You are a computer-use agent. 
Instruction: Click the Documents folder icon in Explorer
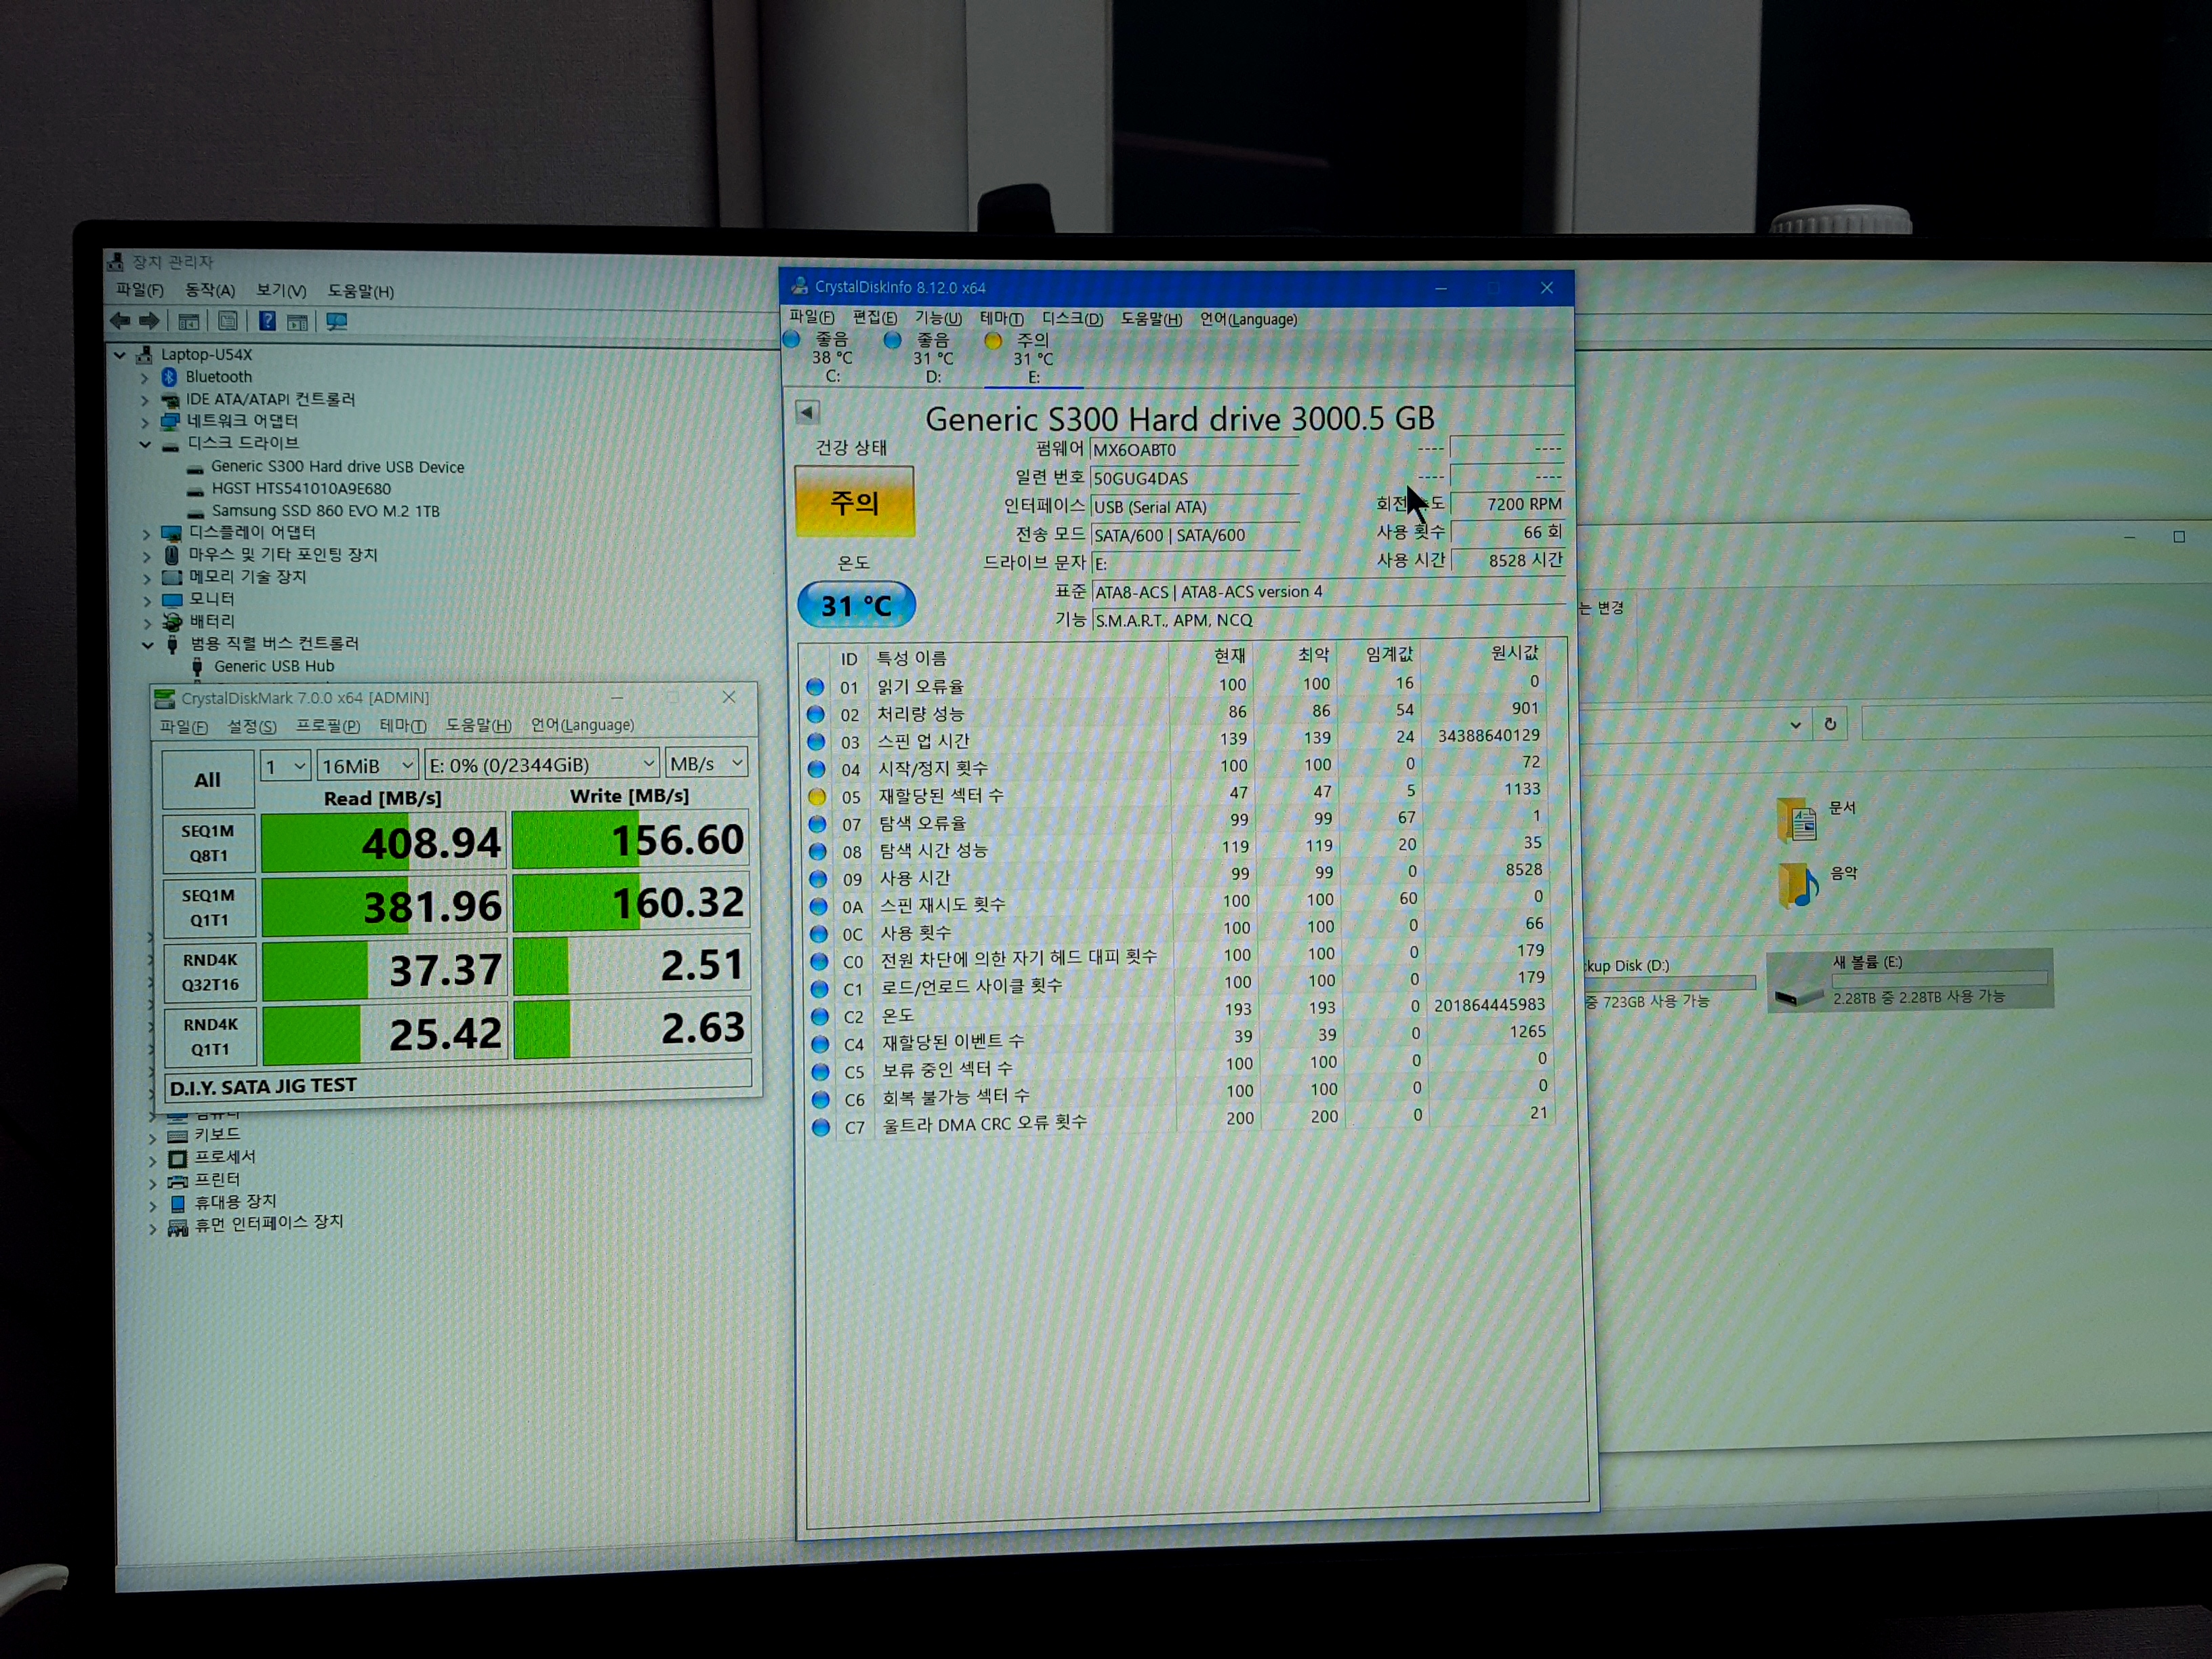(x=1797, y=819)
